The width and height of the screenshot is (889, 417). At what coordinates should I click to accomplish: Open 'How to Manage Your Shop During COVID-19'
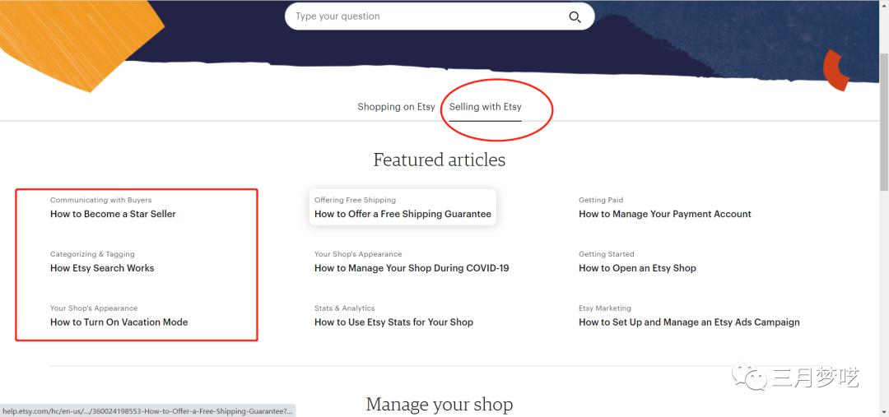click(x=412, y=268)
